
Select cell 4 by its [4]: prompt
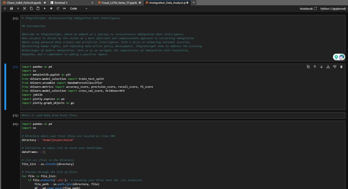(16, 124)
